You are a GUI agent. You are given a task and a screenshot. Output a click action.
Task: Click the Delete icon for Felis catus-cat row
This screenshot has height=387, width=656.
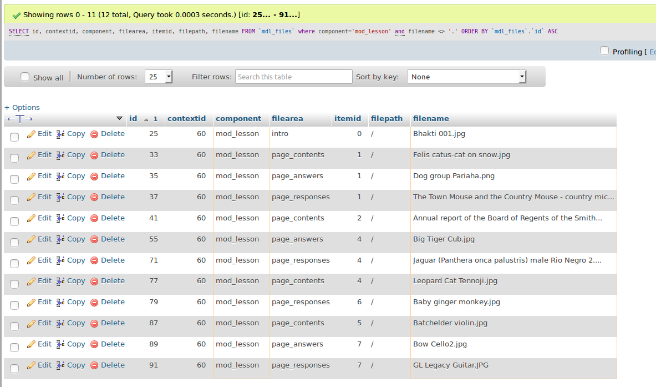[x=95, y=155]
